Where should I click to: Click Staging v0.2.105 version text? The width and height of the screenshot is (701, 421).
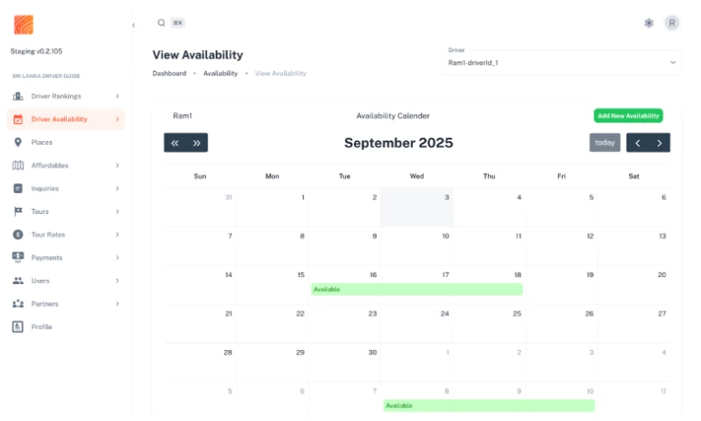coord(37,52)
